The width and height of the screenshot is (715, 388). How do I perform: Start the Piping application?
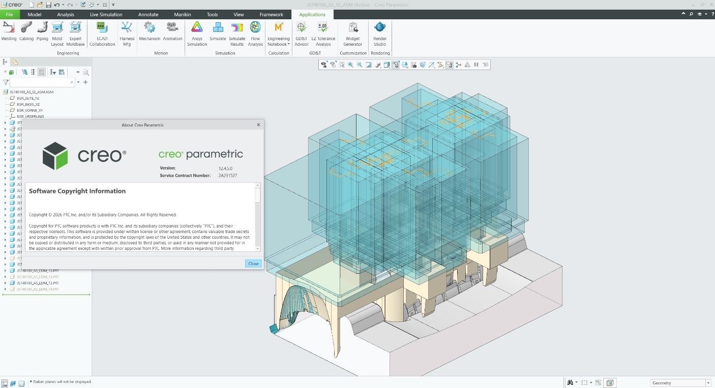tap(42, 31)
